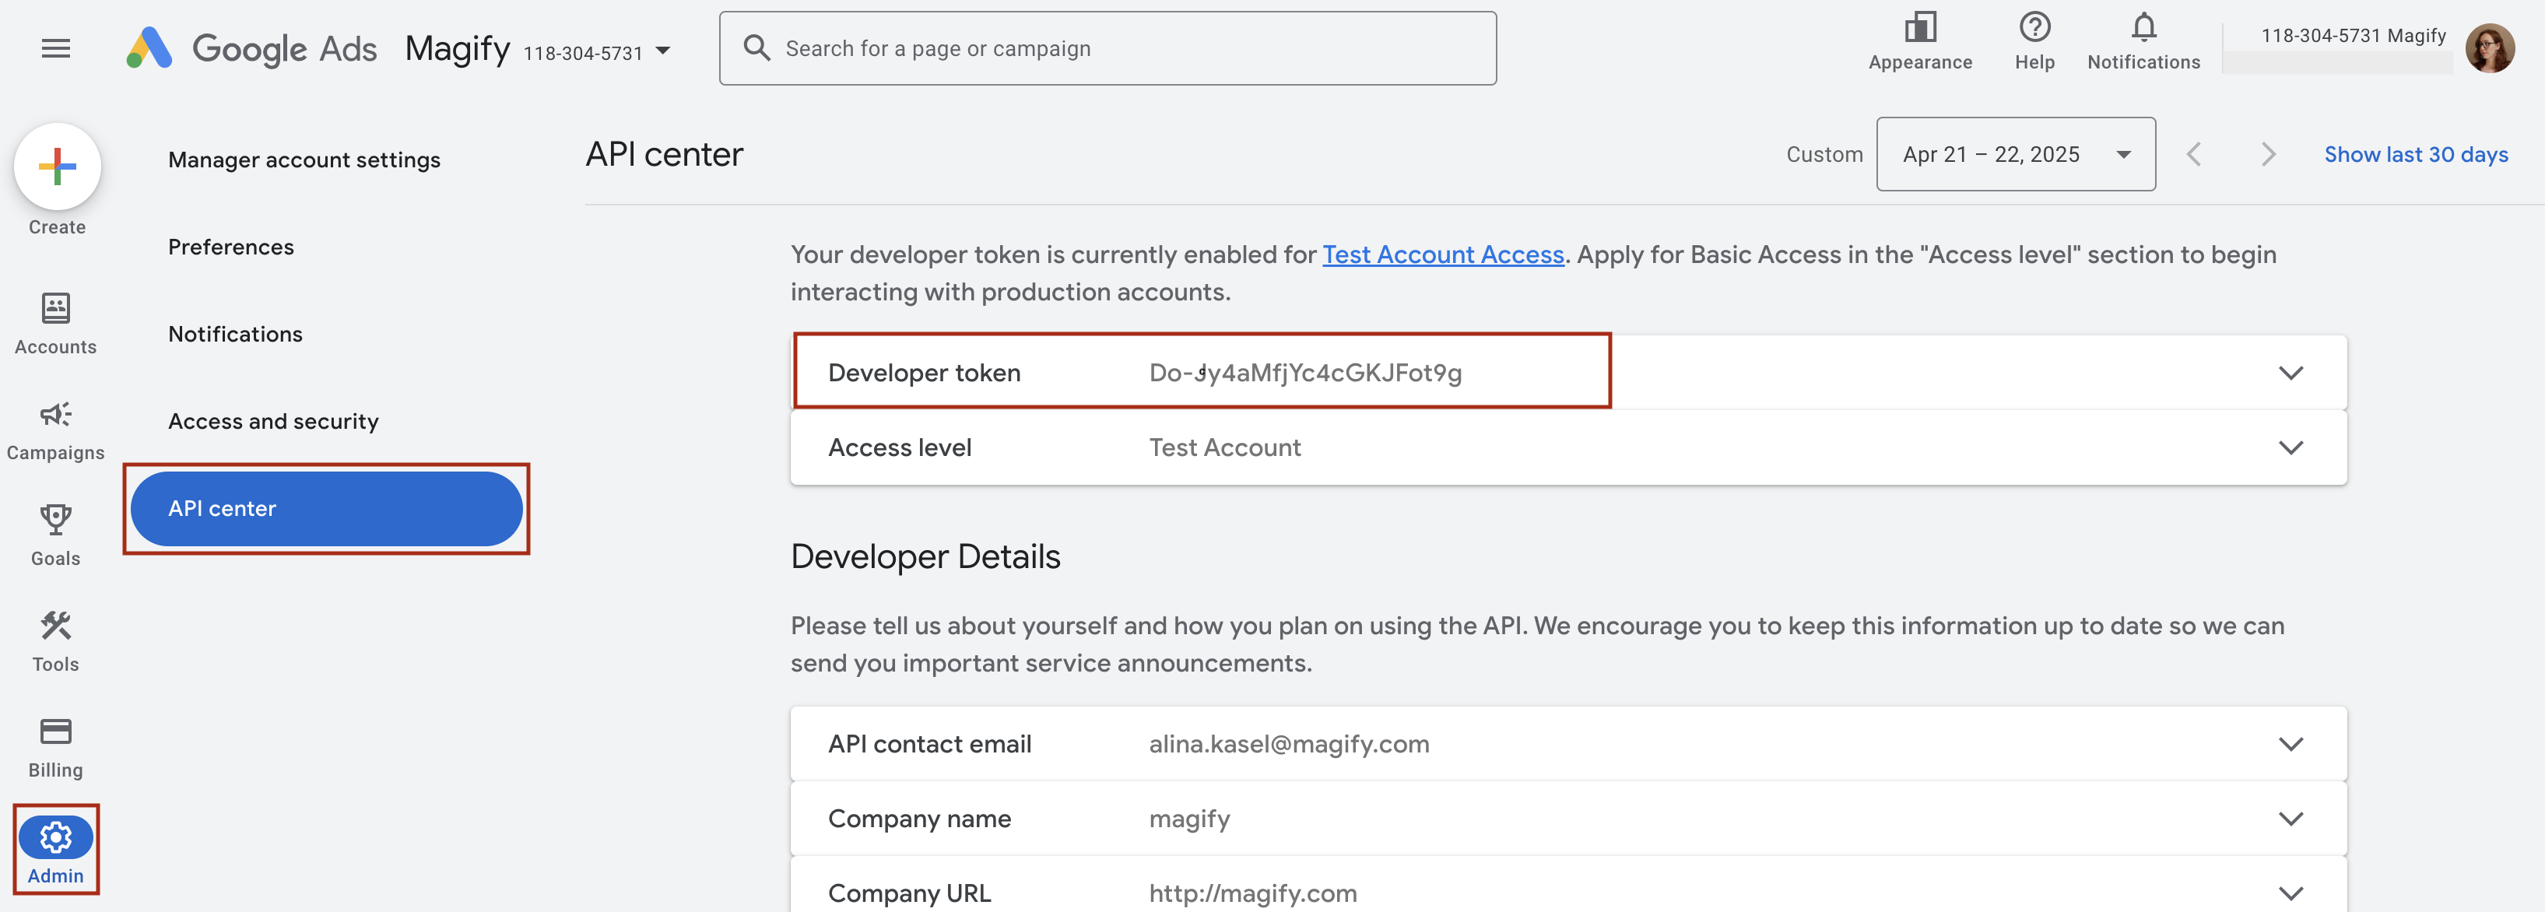Image resolution: width=2545 pixels, height=912 pixels.
Task: Open the hamburger main menu
Action: point(55,48)
